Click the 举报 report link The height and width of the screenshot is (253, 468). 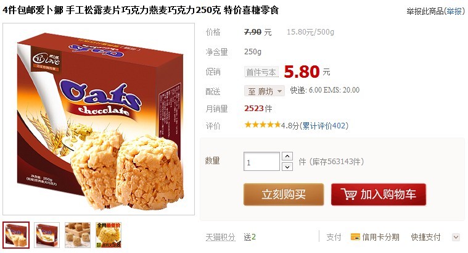454,11
